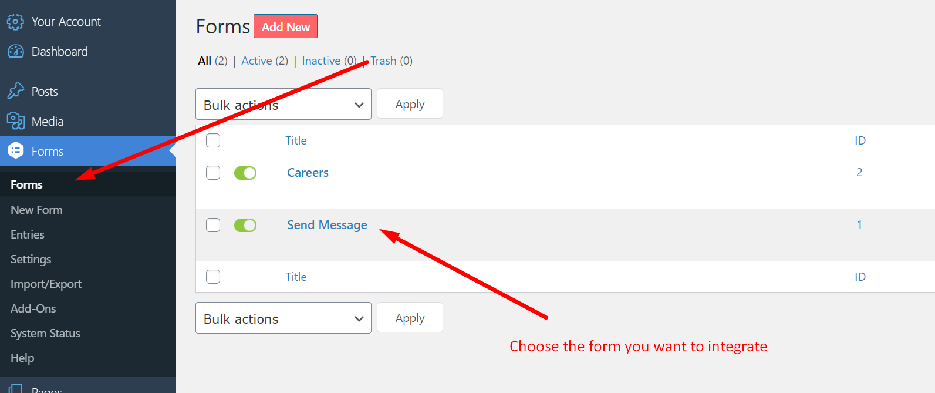Image resolution: width=935 pixels, height=393 pixels.
Task: Open Settings under the Forms menu
Action: click(x=31, y=259)
